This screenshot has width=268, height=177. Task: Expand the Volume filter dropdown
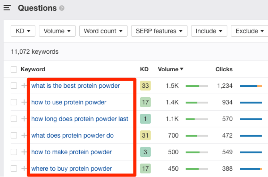(x=57, y=31)
